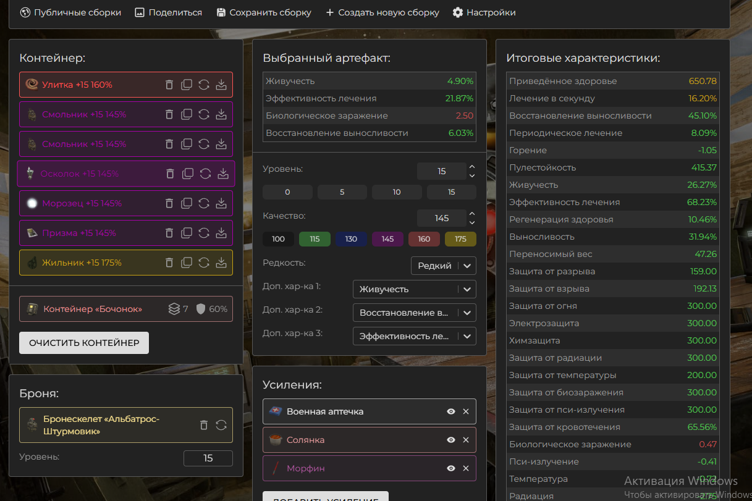The width and height of the screenshot is (752, 501).
Task: Open Настройки in the top bar
Action: tap(484, 12)
